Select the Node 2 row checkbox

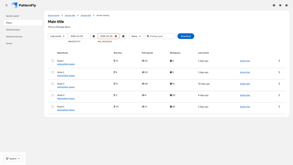(52, 72)
